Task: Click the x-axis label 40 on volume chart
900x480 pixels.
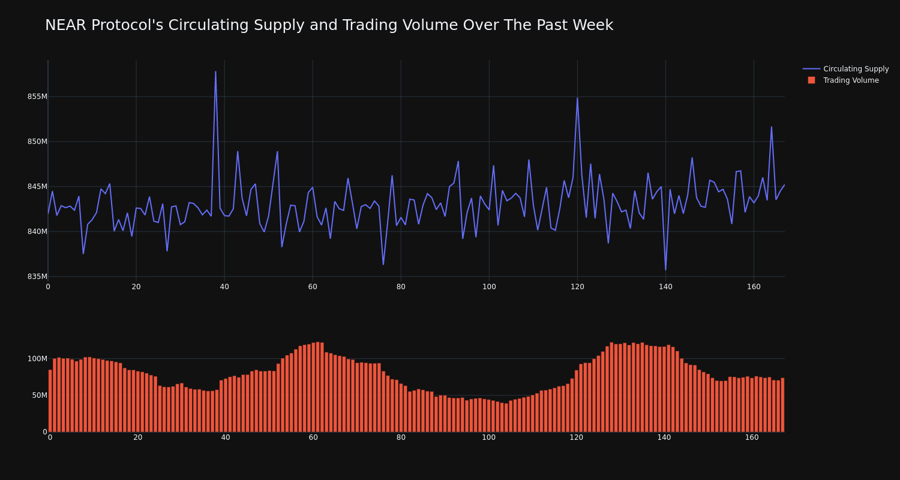Action: (226, 437)
